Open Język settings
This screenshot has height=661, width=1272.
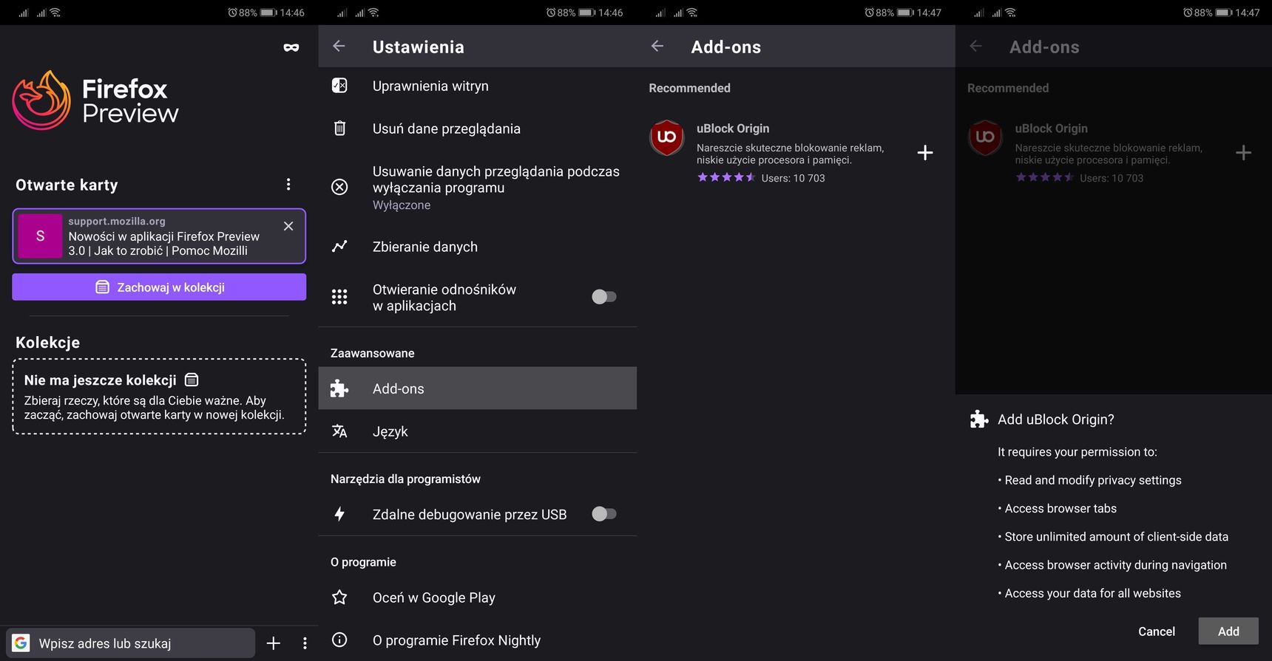[x=478, y=431]
